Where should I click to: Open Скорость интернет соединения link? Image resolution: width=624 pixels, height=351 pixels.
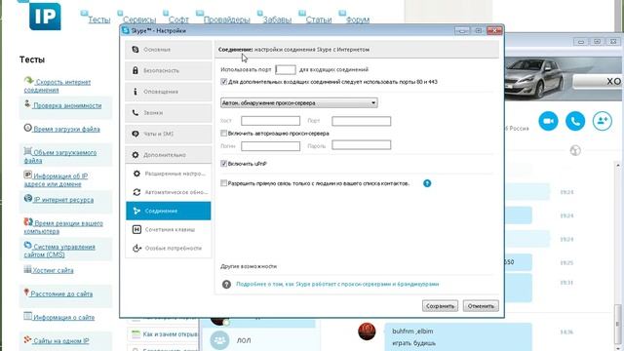point(58,86)
